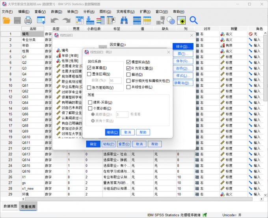Click the SPSS processor status icon
Image resolution: width=268 pixels, height=218 pixels.
coord(205,215)
